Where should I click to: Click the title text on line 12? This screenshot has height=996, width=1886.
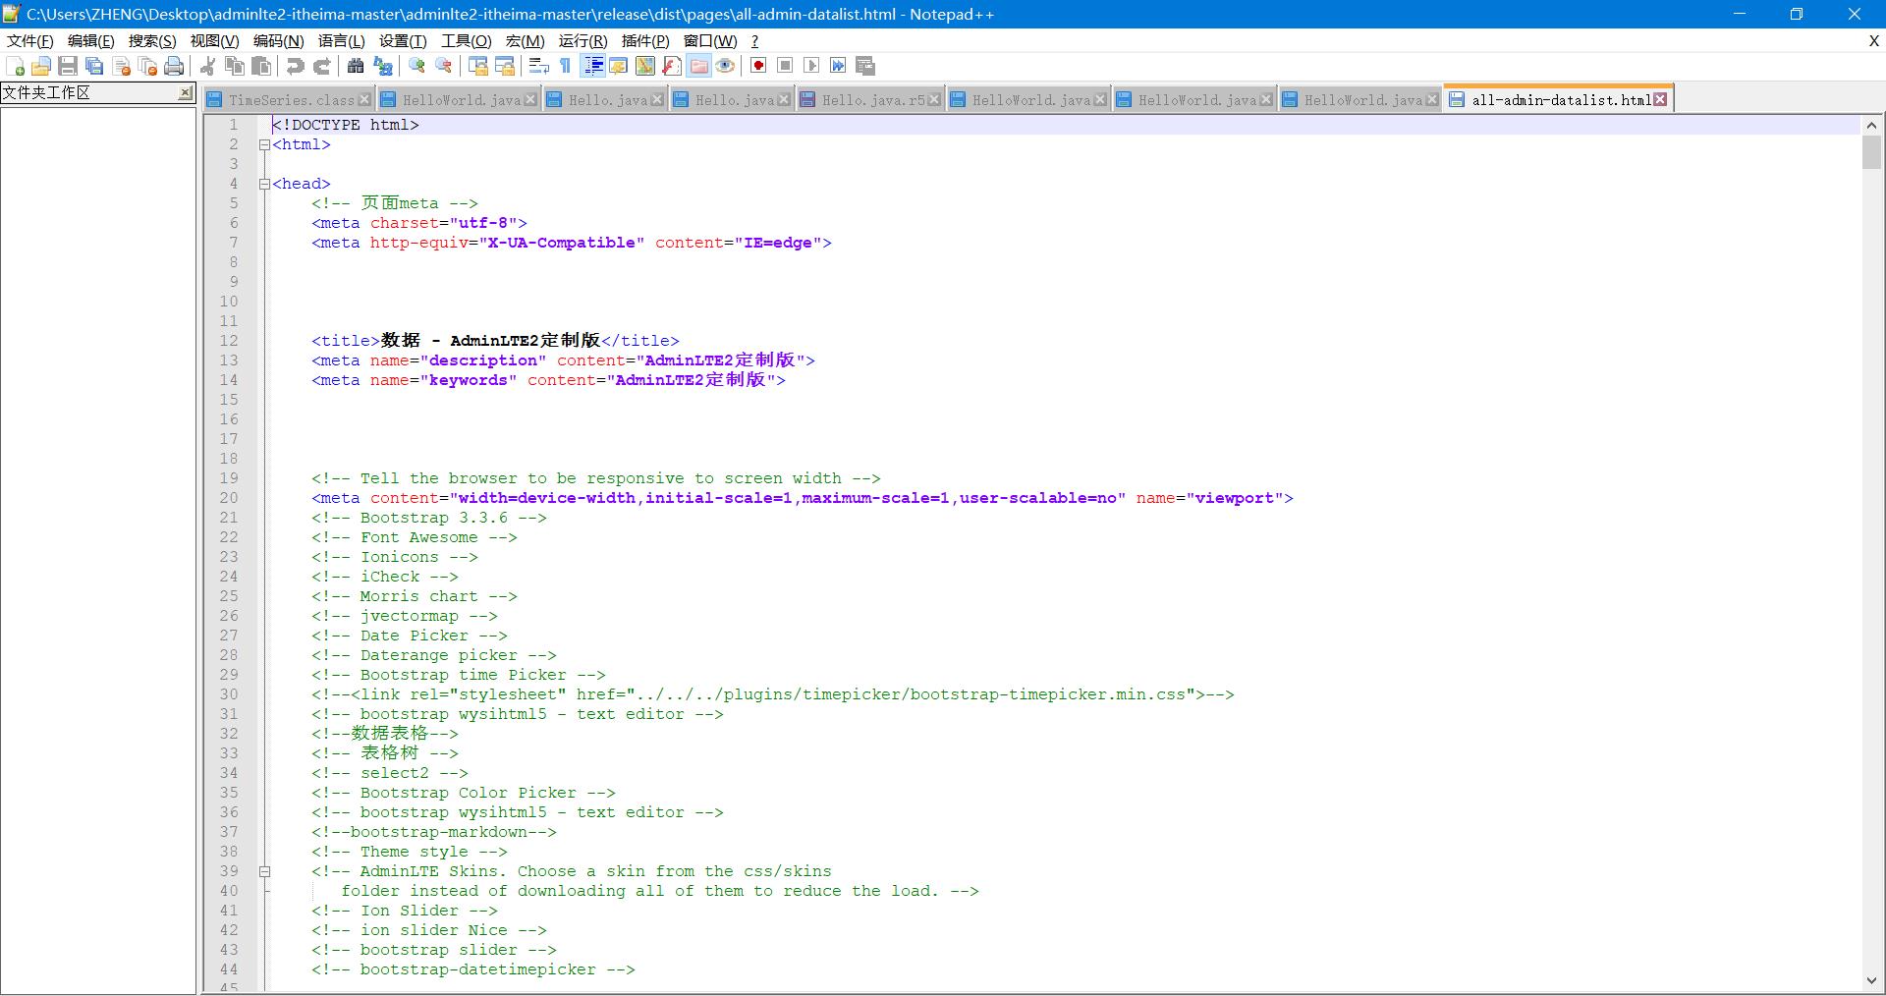coord(490,341)
